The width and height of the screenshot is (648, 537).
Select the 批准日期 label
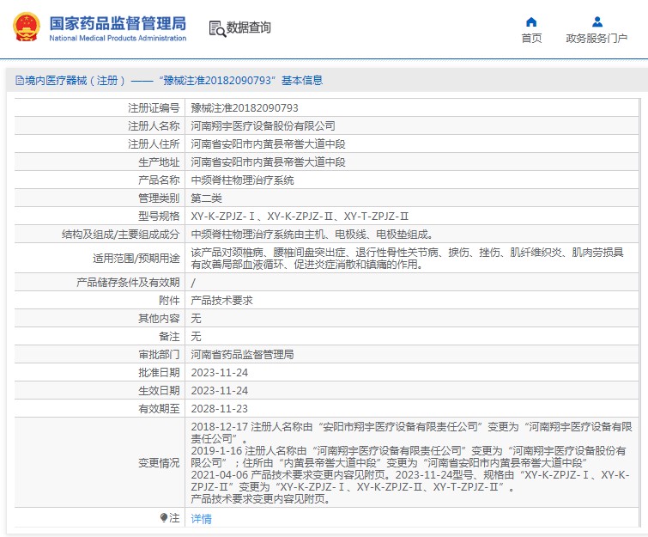pos(159,372)
